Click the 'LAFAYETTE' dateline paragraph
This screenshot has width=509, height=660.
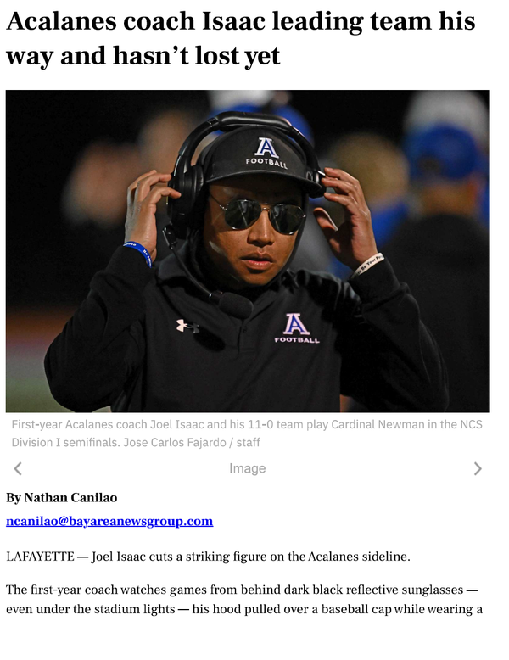[208, 557]
